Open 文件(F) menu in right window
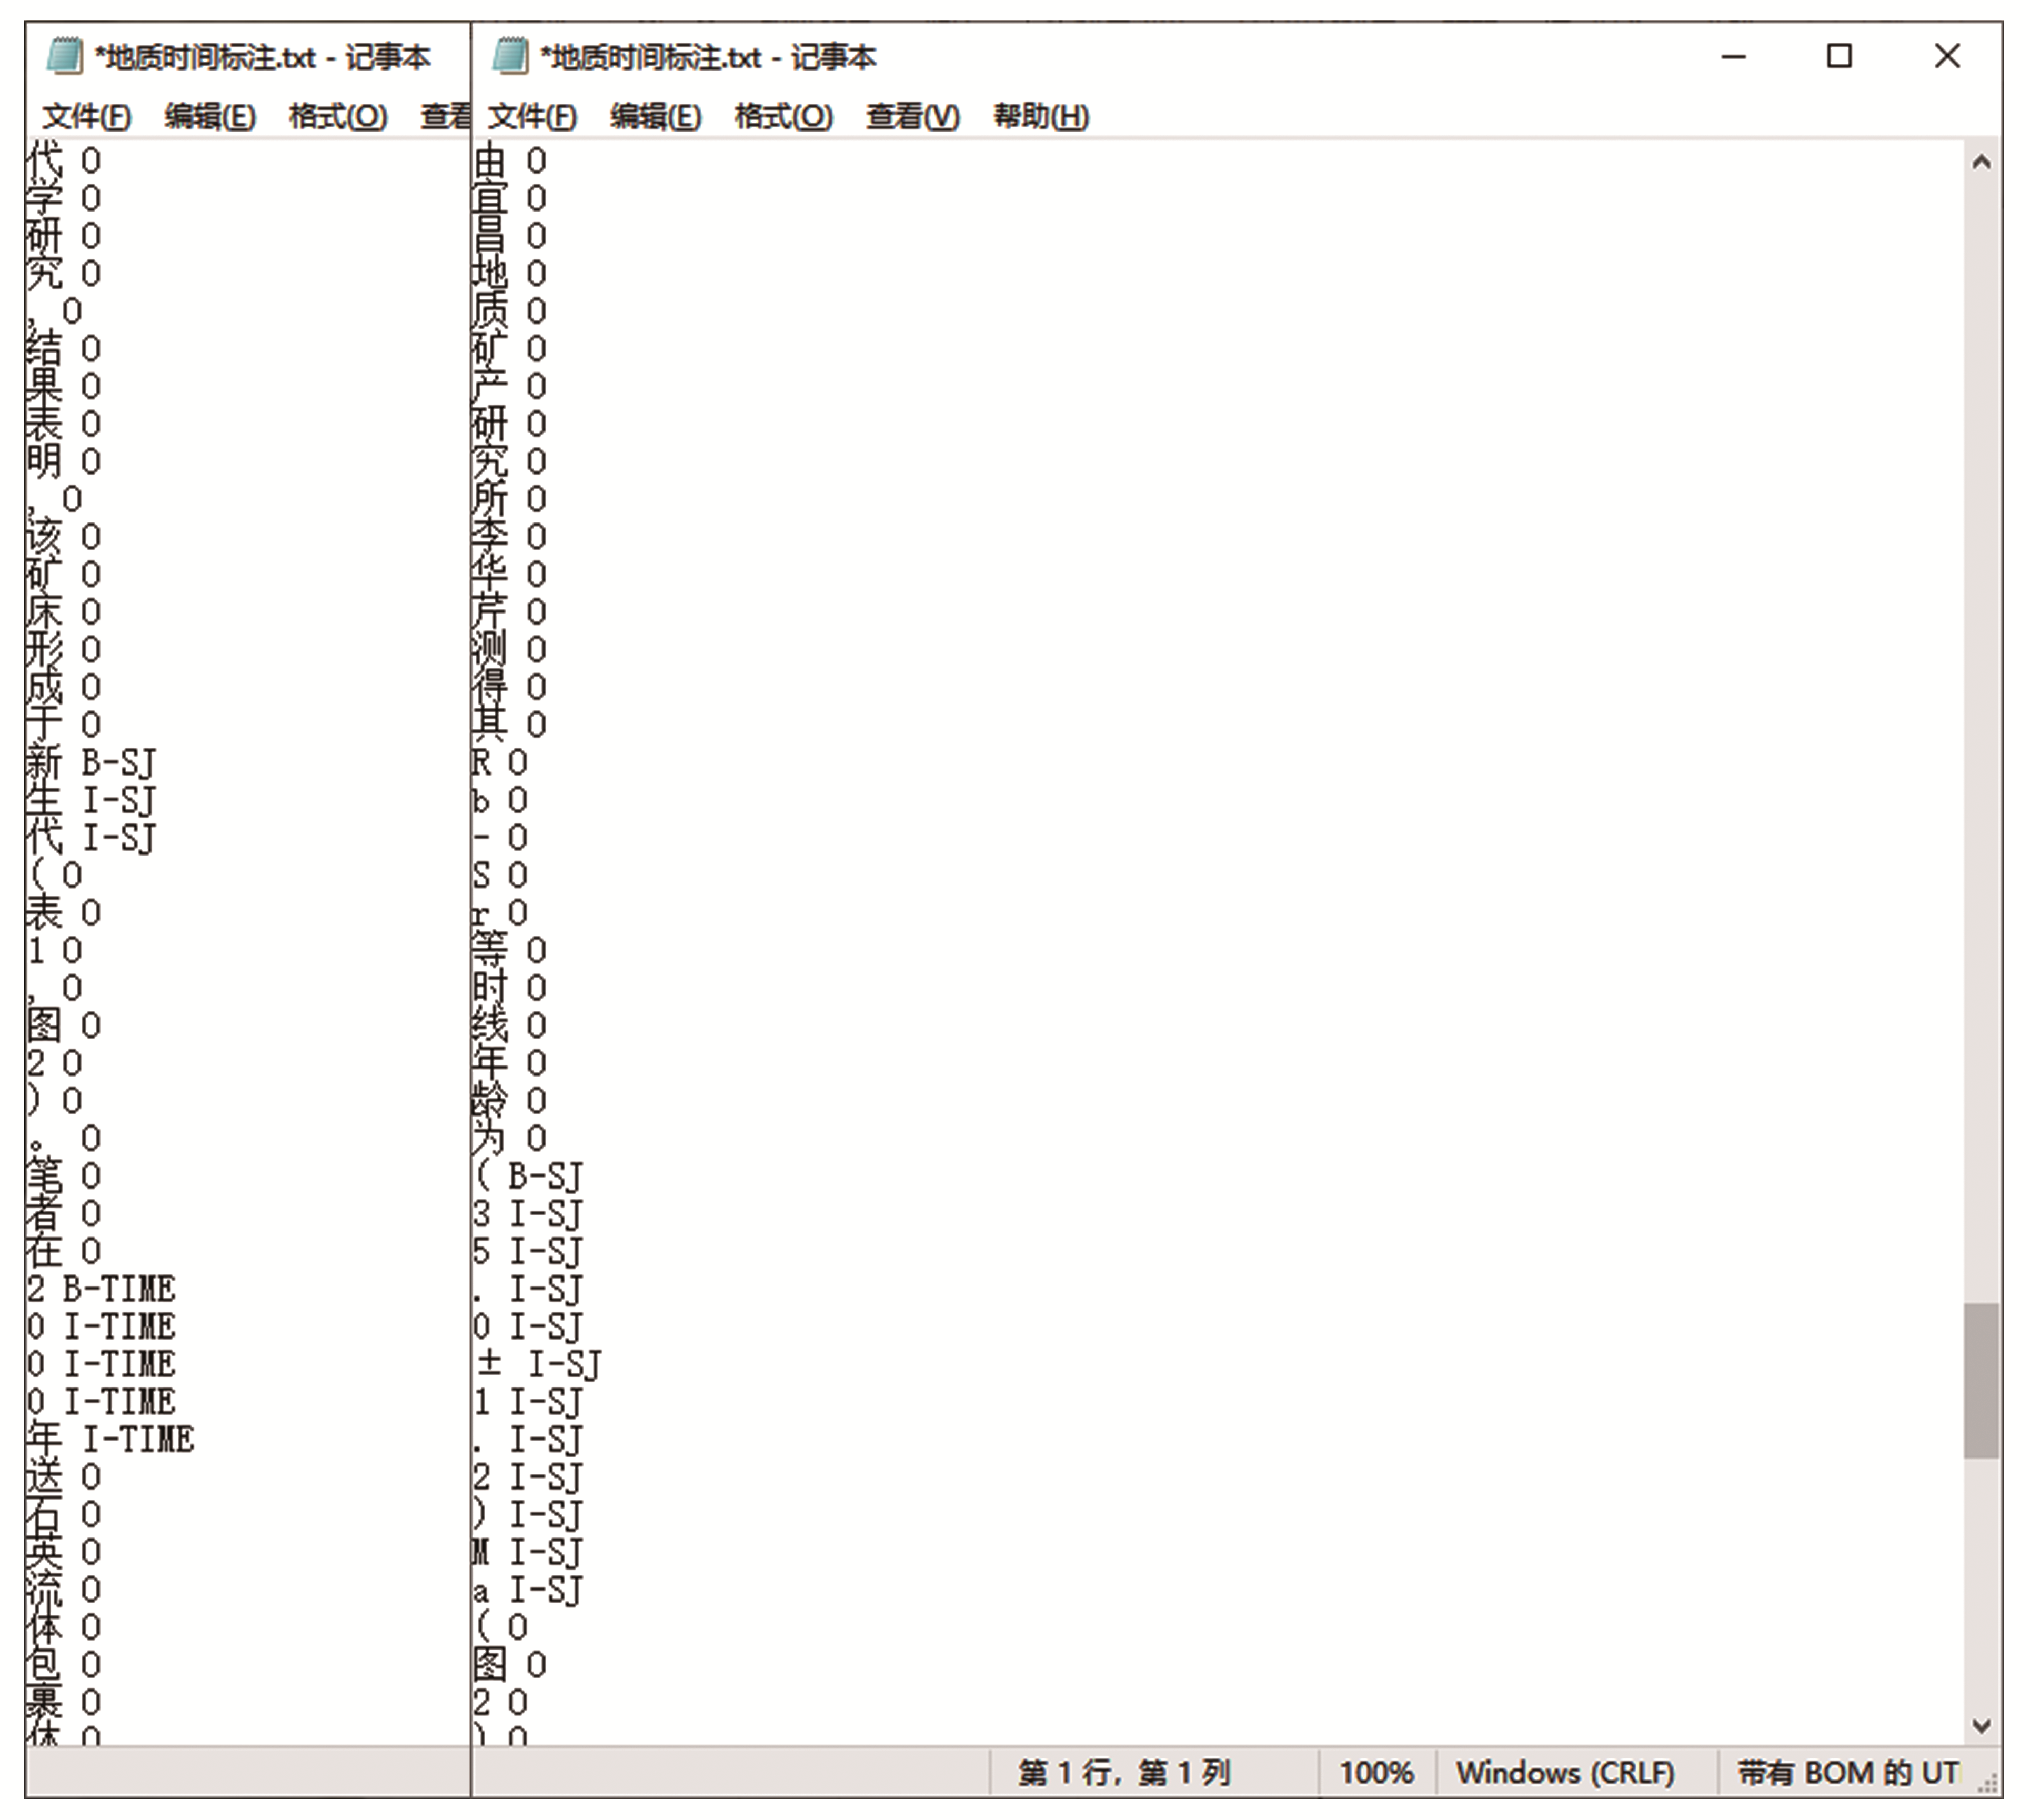 532,117
